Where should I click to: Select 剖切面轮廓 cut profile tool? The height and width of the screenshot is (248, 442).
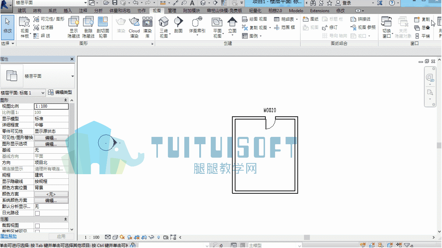coord(103,27)
